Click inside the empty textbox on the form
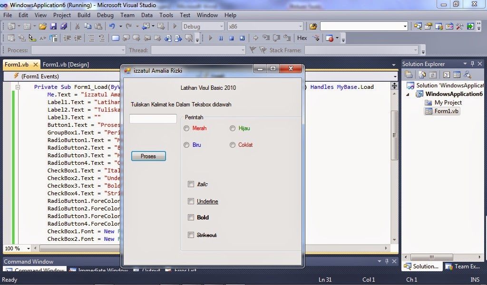Screen dimensions: 487x285 (x=152, y=118)
